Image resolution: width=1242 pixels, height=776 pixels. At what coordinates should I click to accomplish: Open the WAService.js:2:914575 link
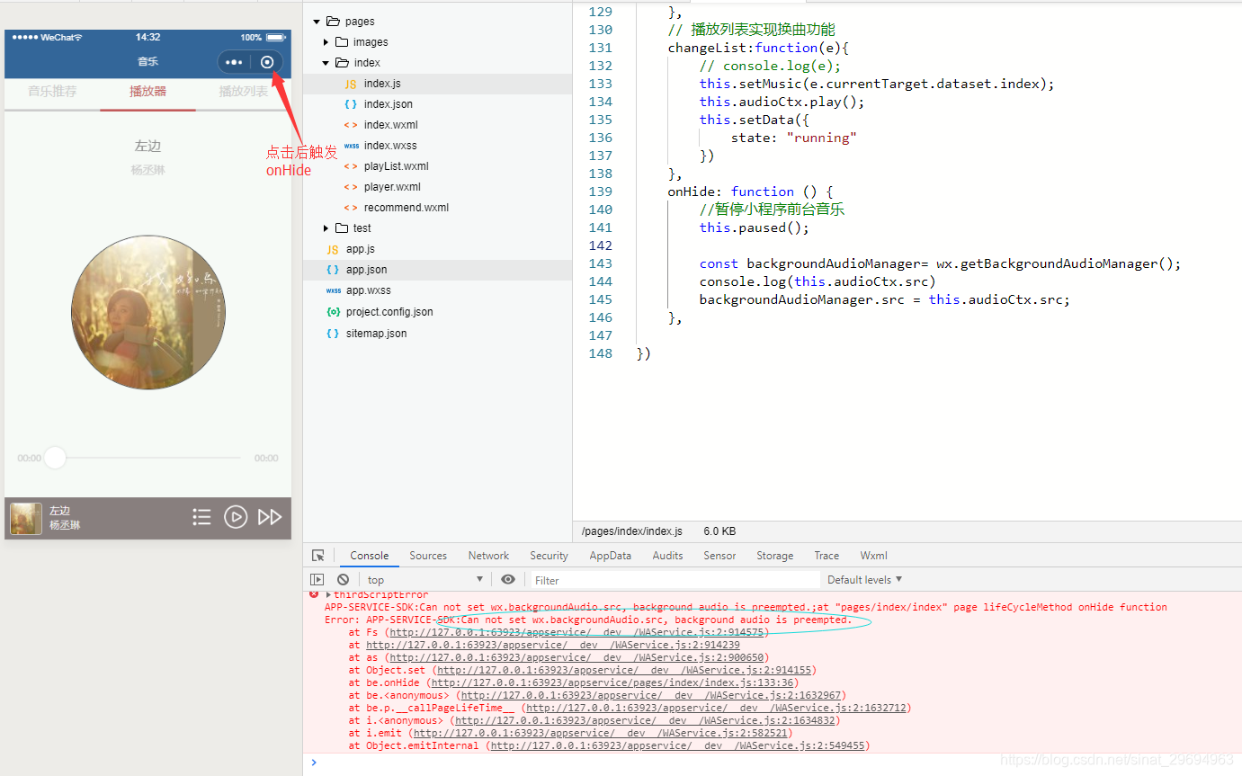(577, 632)
